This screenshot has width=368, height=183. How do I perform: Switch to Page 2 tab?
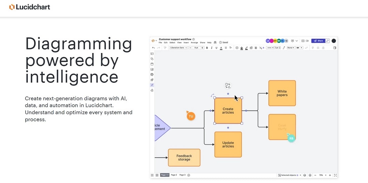tap(174, 175)
